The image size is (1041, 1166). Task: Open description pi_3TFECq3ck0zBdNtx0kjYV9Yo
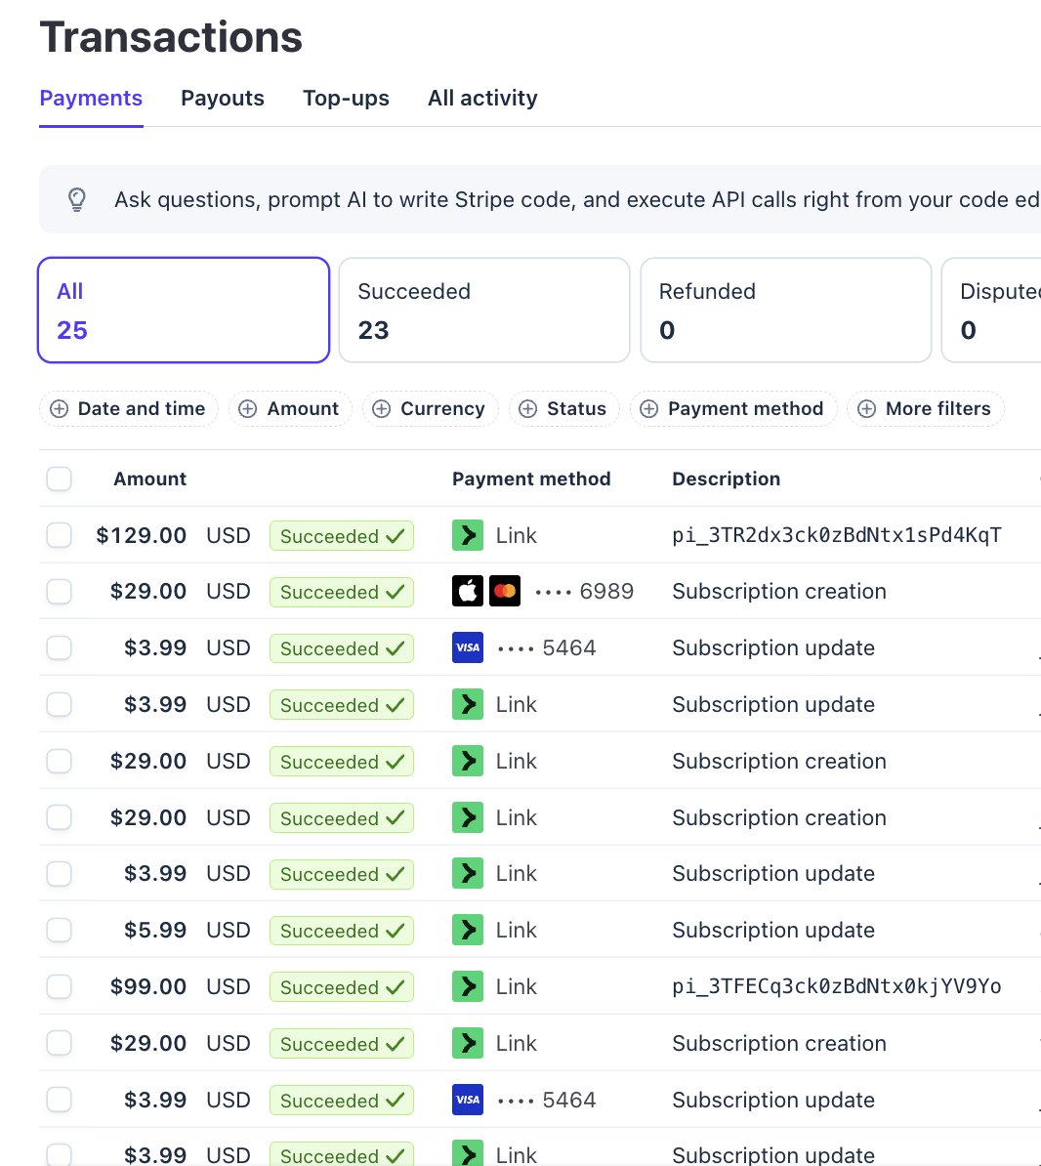coord(837,986)
